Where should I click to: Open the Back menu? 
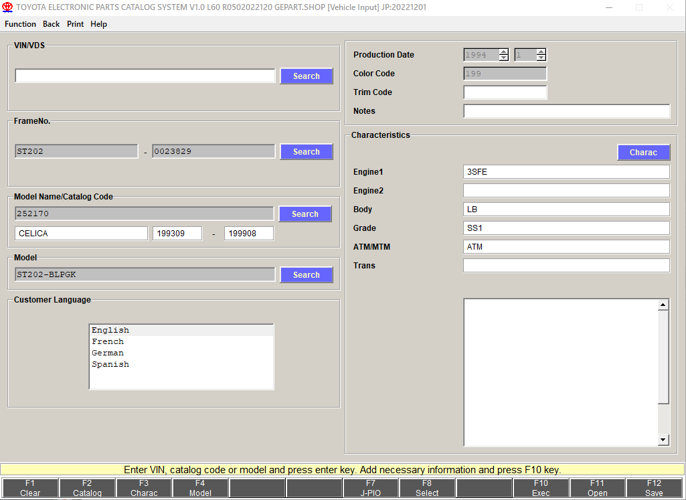pyautogui.click(x=51, y=24)
